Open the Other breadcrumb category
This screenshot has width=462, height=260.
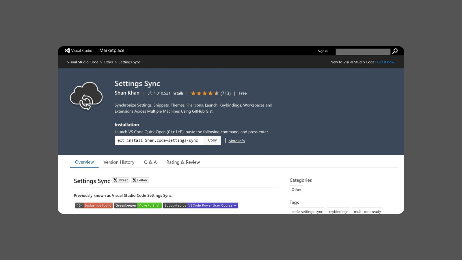[108, 62]
